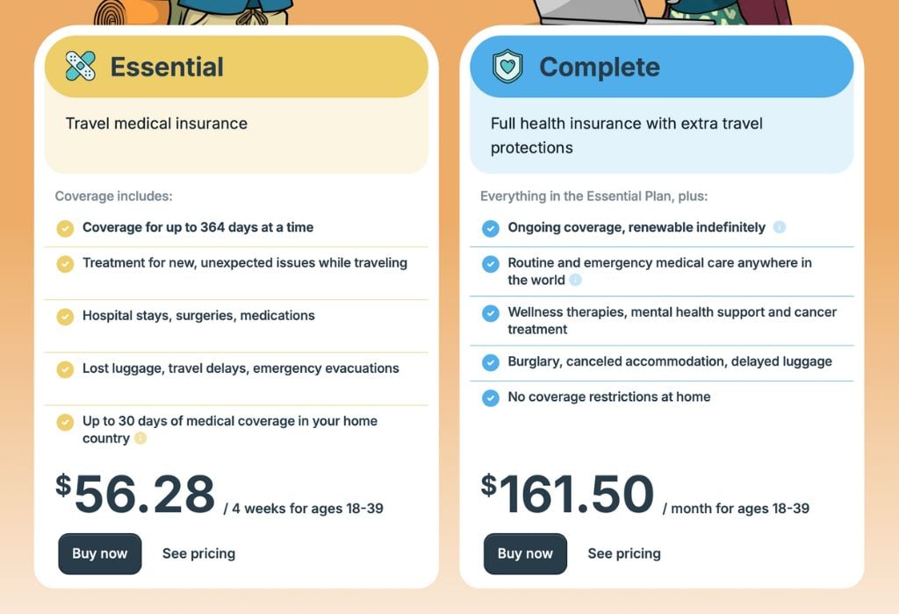The width and height of the screenshot is (899, 614).
Task: Open 'See pricing' under the Complete plan
Action: (x=624, y=553)
